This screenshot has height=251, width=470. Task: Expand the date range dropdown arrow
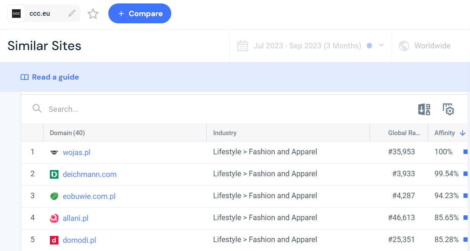coord(381,46)
